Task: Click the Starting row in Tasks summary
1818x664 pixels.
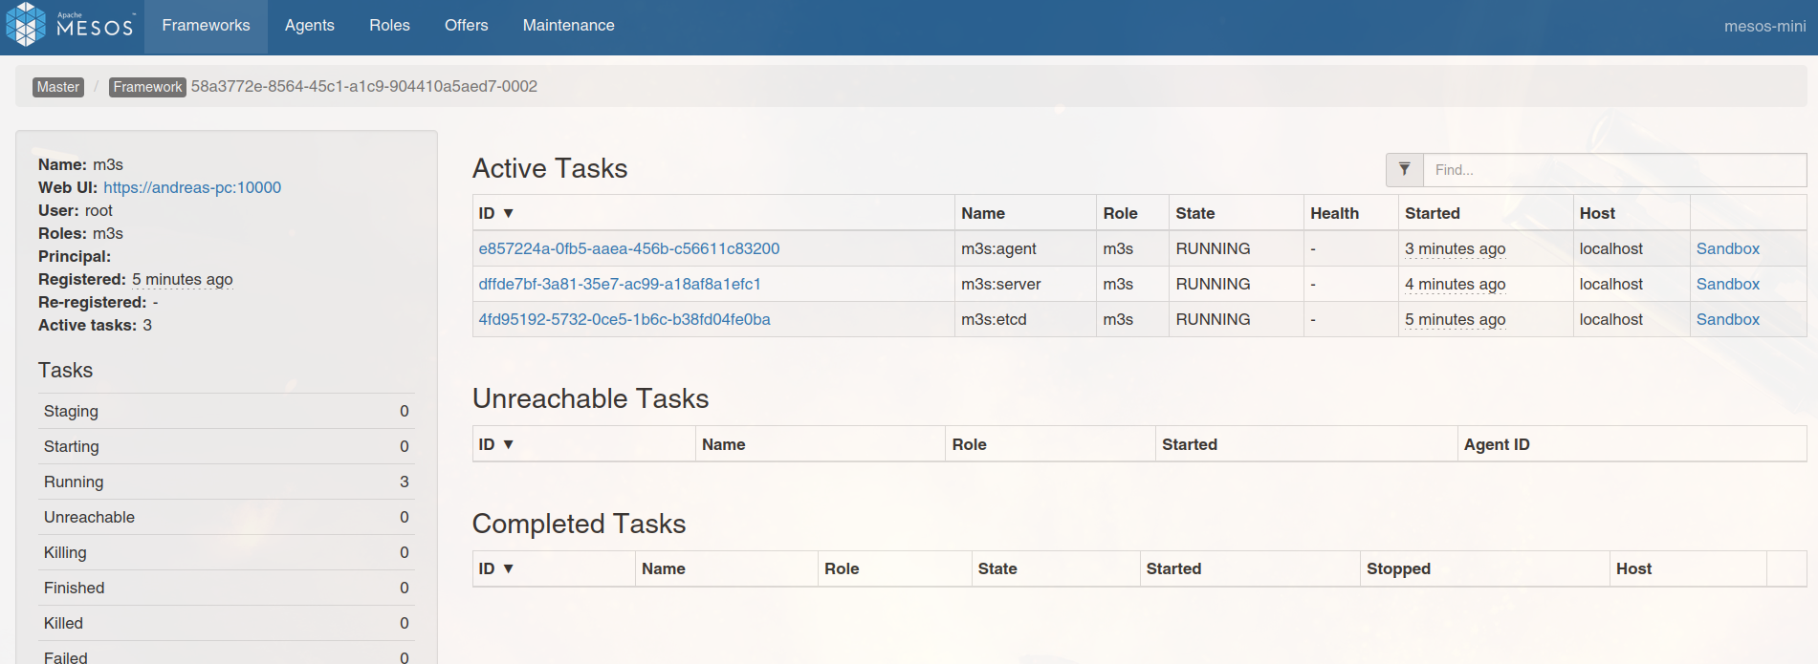Action: tap(227, 446)
